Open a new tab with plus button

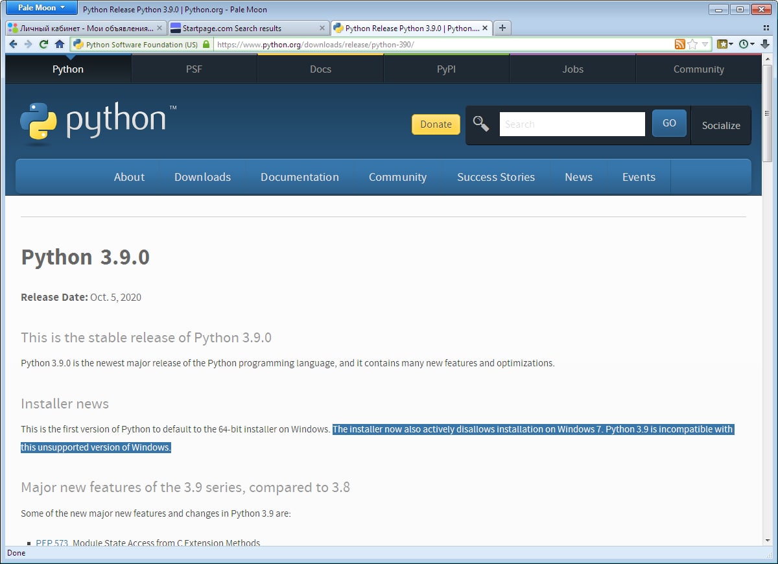click(502, 28)
